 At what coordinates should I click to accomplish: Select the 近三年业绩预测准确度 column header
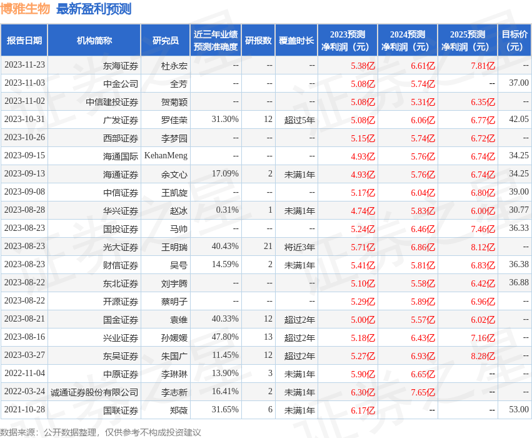(x=216, y=41)
